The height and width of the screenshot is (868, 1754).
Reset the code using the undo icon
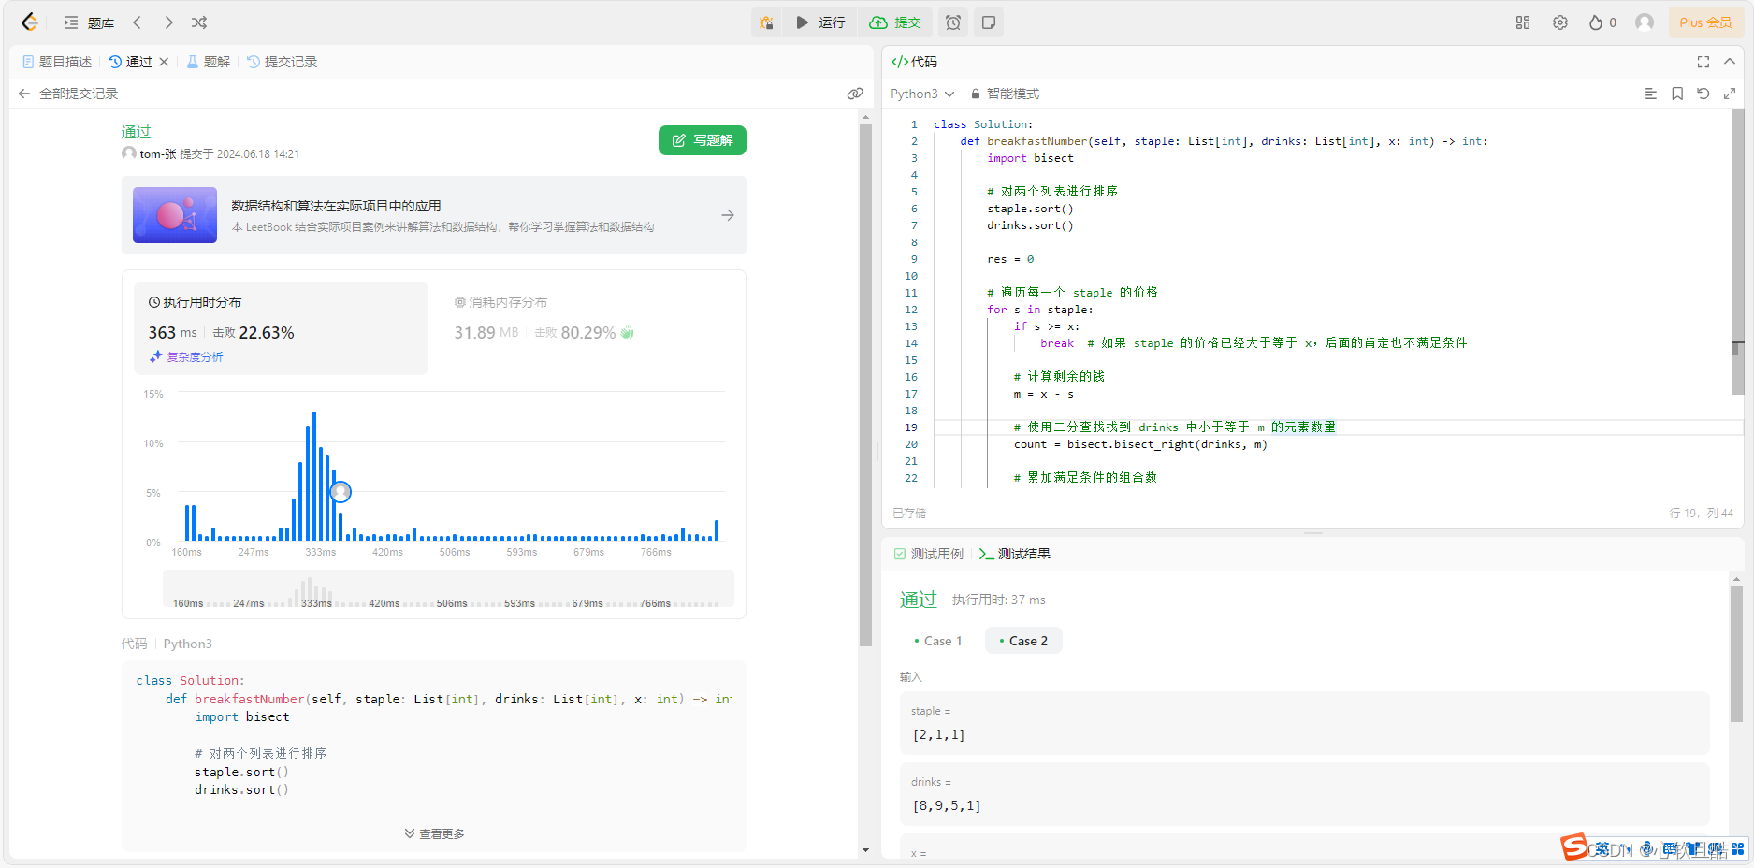coord(1703,94)
